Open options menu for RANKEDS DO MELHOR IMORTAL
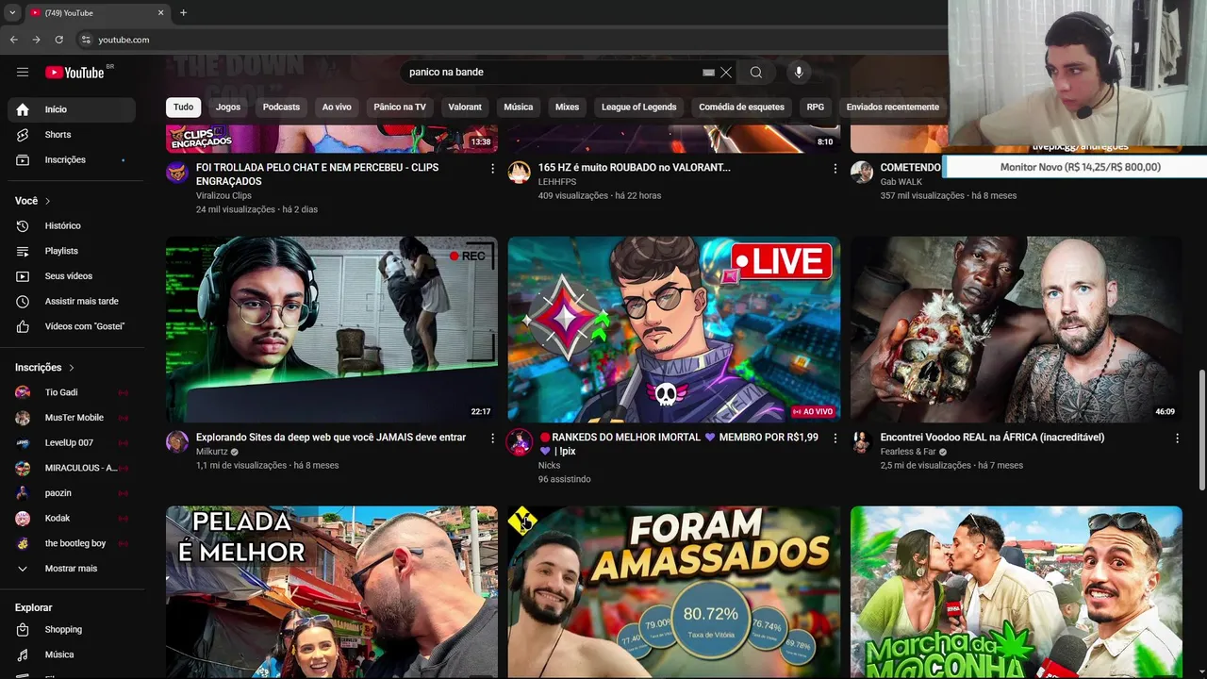 point(835,439)
